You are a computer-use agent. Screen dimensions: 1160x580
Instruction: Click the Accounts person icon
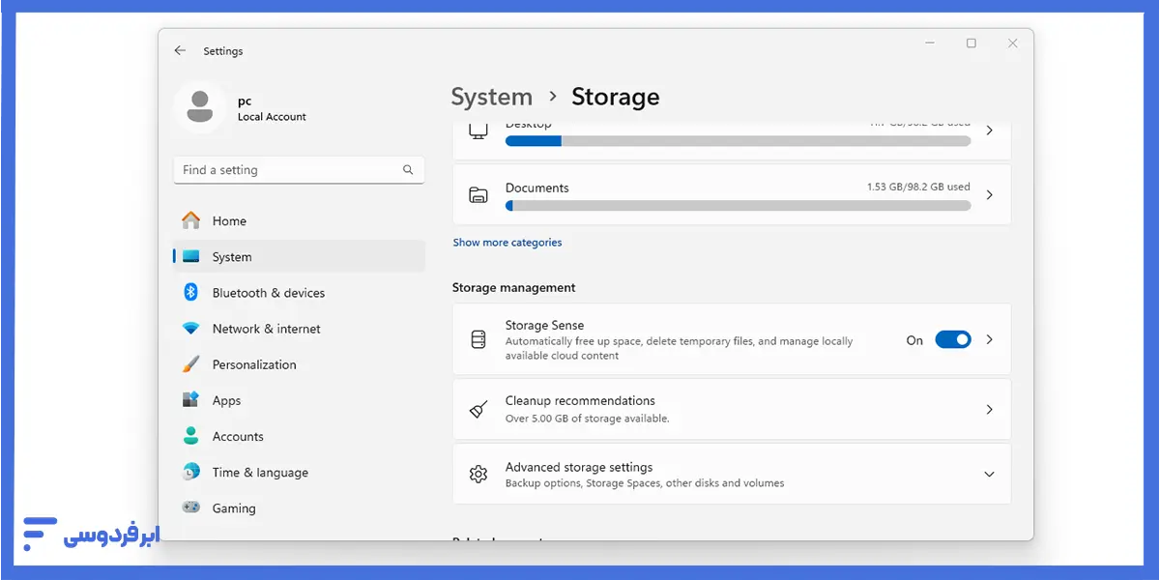click(x=191, y=436)
